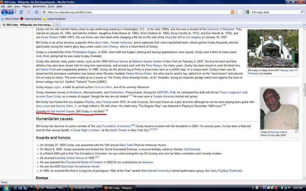The width and height of the screenshot is (306, 191).
Task: Open the Firefox home page icon
Action: coord(36,12)
